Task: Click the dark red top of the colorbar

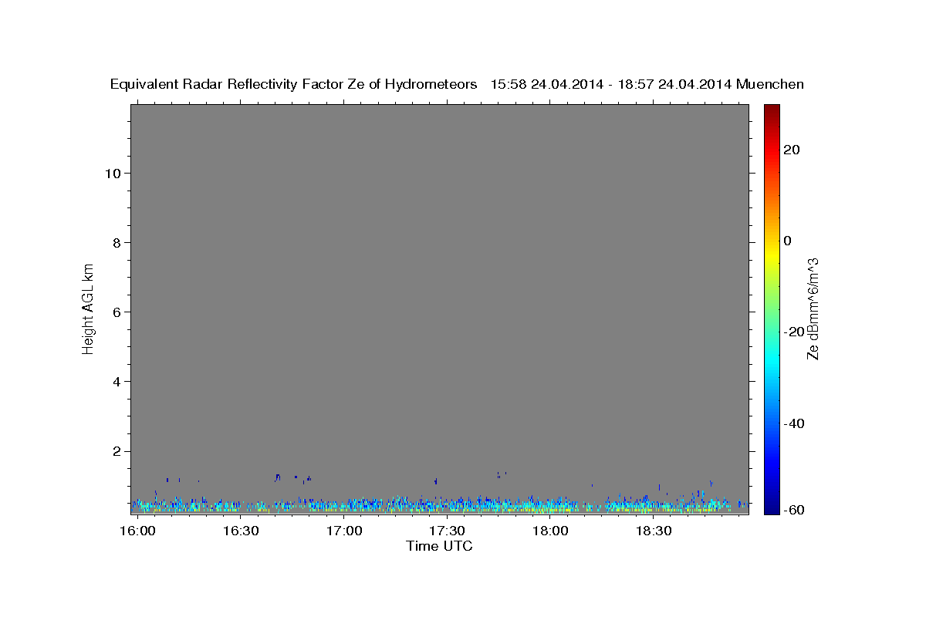Action: (772, 110)
